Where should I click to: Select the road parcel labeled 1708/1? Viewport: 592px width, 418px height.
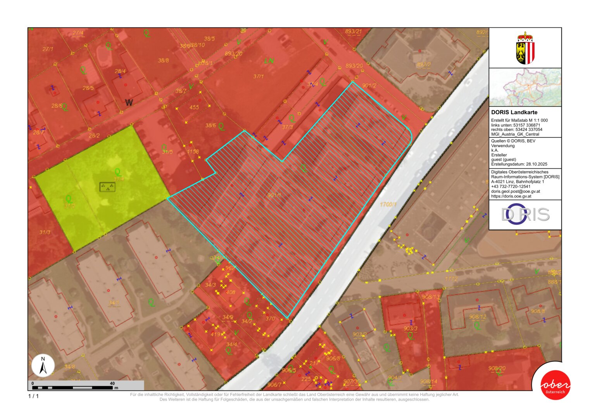pyautogui.click(x=388, y=204)
